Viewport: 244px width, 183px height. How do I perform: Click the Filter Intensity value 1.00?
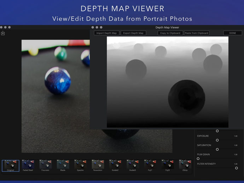(236, 164)
